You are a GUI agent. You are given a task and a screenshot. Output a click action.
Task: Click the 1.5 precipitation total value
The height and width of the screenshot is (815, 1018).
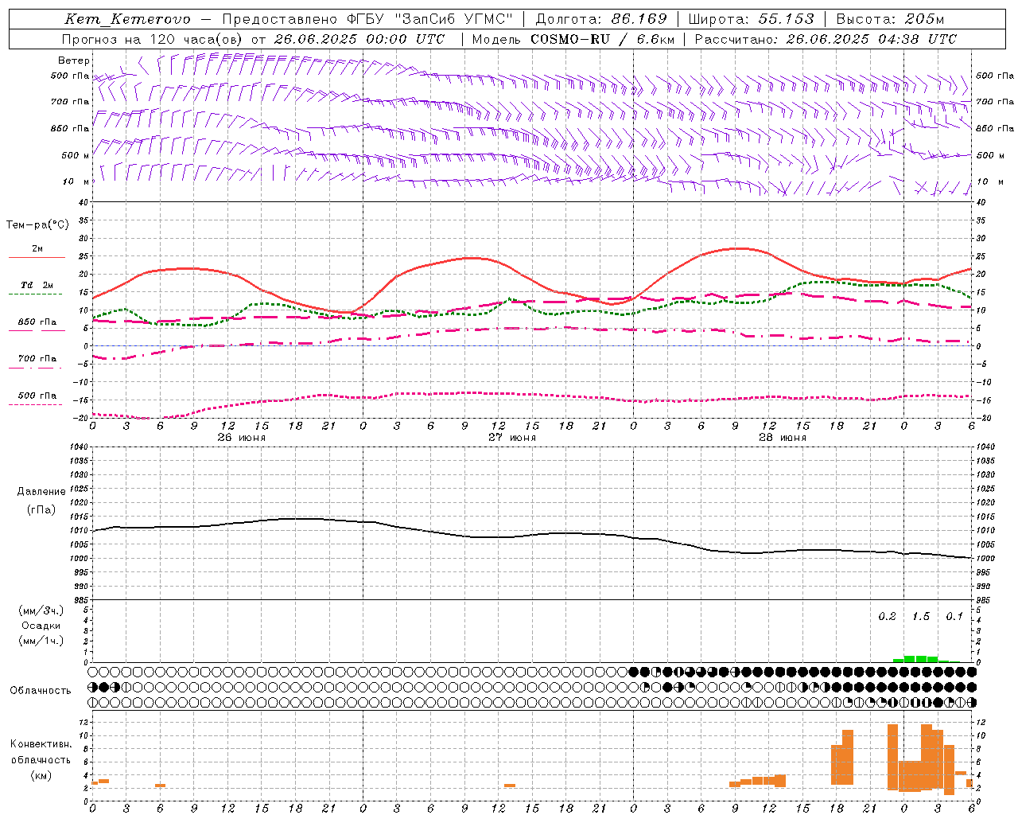(x=920, y=617)
